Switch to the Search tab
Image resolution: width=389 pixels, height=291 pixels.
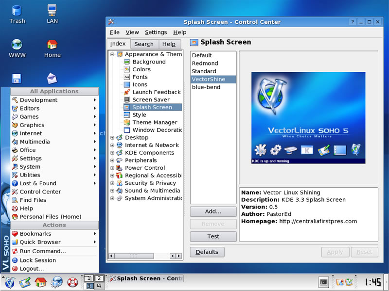point(144,44)
